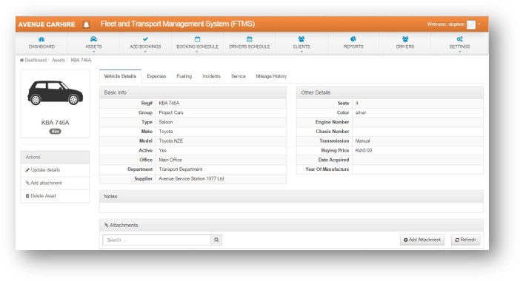Click the search magnifier button
The height and width of the screenshot is (281, 520).
[216, 240]
